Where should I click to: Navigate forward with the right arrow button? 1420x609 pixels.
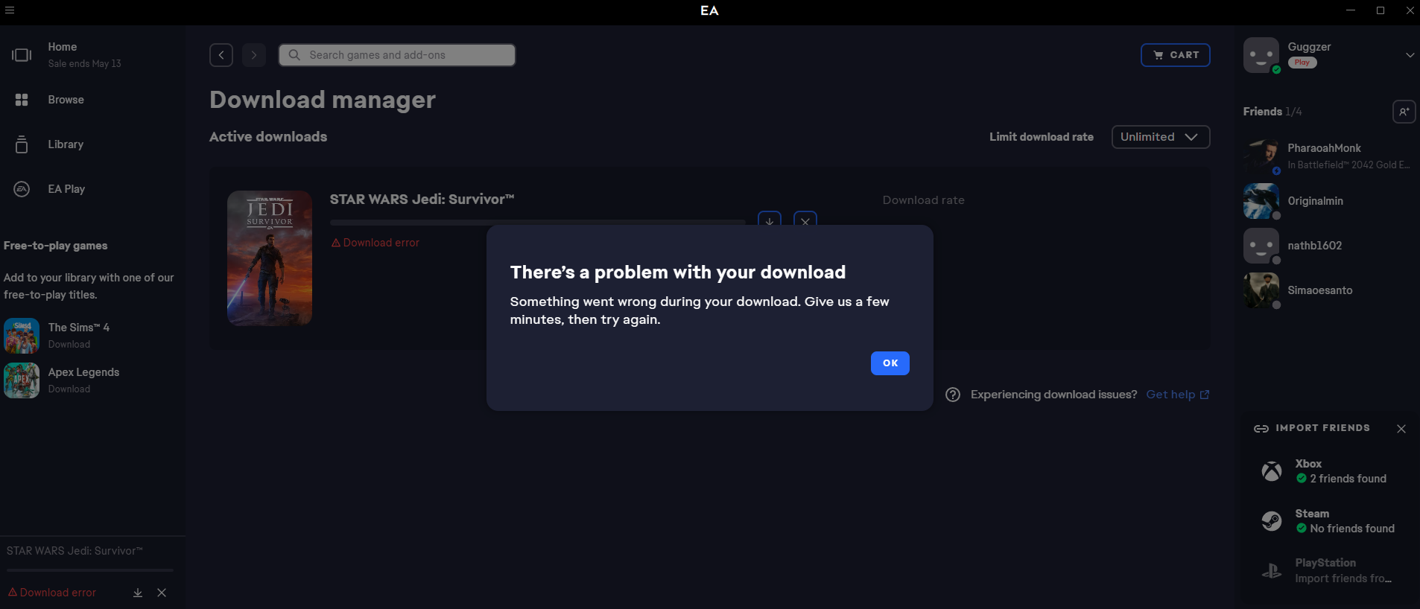(x=254, y=55)
